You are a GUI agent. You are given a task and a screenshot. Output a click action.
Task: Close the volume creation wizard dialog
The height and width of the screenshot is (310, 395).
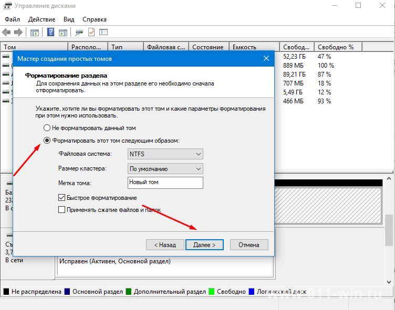pyautogui.click(x=266, y=58)
